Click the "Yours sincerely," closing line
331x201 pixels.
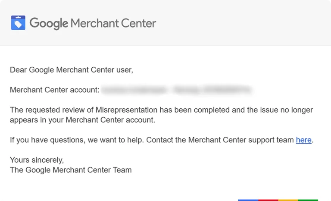pos(37,160)
